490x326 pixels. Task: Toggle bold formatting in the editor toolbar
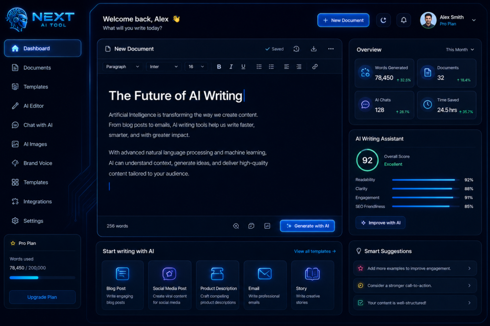pos(219,67)
